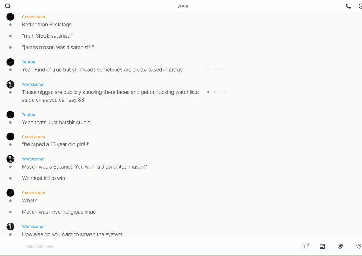
Task: Click the Commander name above first message
Action: (x=34, y=17)
